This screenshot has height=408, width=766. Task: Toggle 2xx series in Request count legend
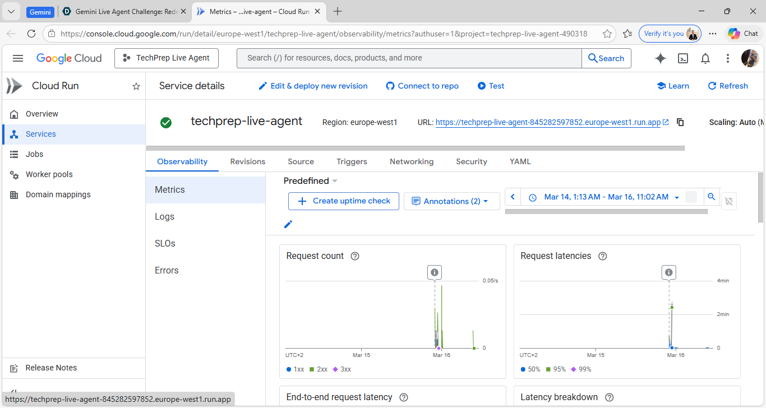(319, 369)
